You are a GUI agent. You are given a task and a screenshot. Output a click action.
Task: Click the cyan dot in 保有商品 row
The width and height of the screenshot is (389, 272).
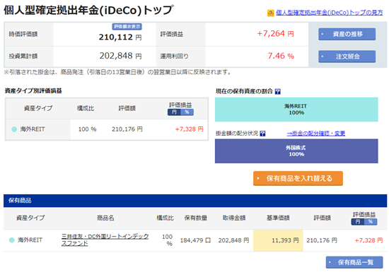[11, 240]
